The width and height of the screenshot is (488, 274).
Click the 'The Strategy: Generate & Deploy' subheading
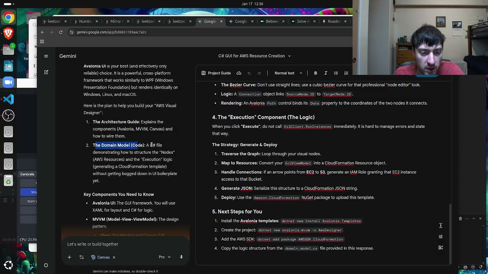click(x=245, y=145)
